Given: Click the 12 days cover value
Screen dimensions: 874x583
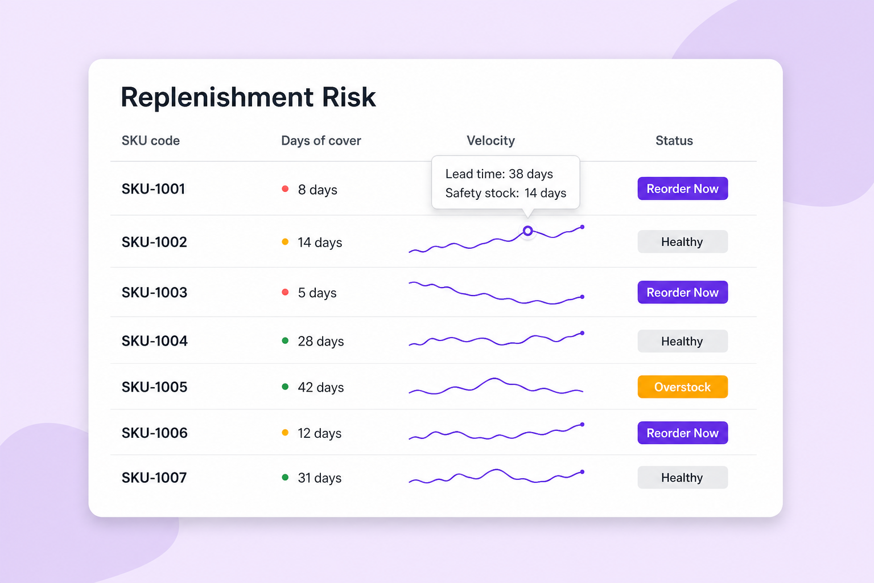Looking at the screenshot, I should [x=319, y=433].
